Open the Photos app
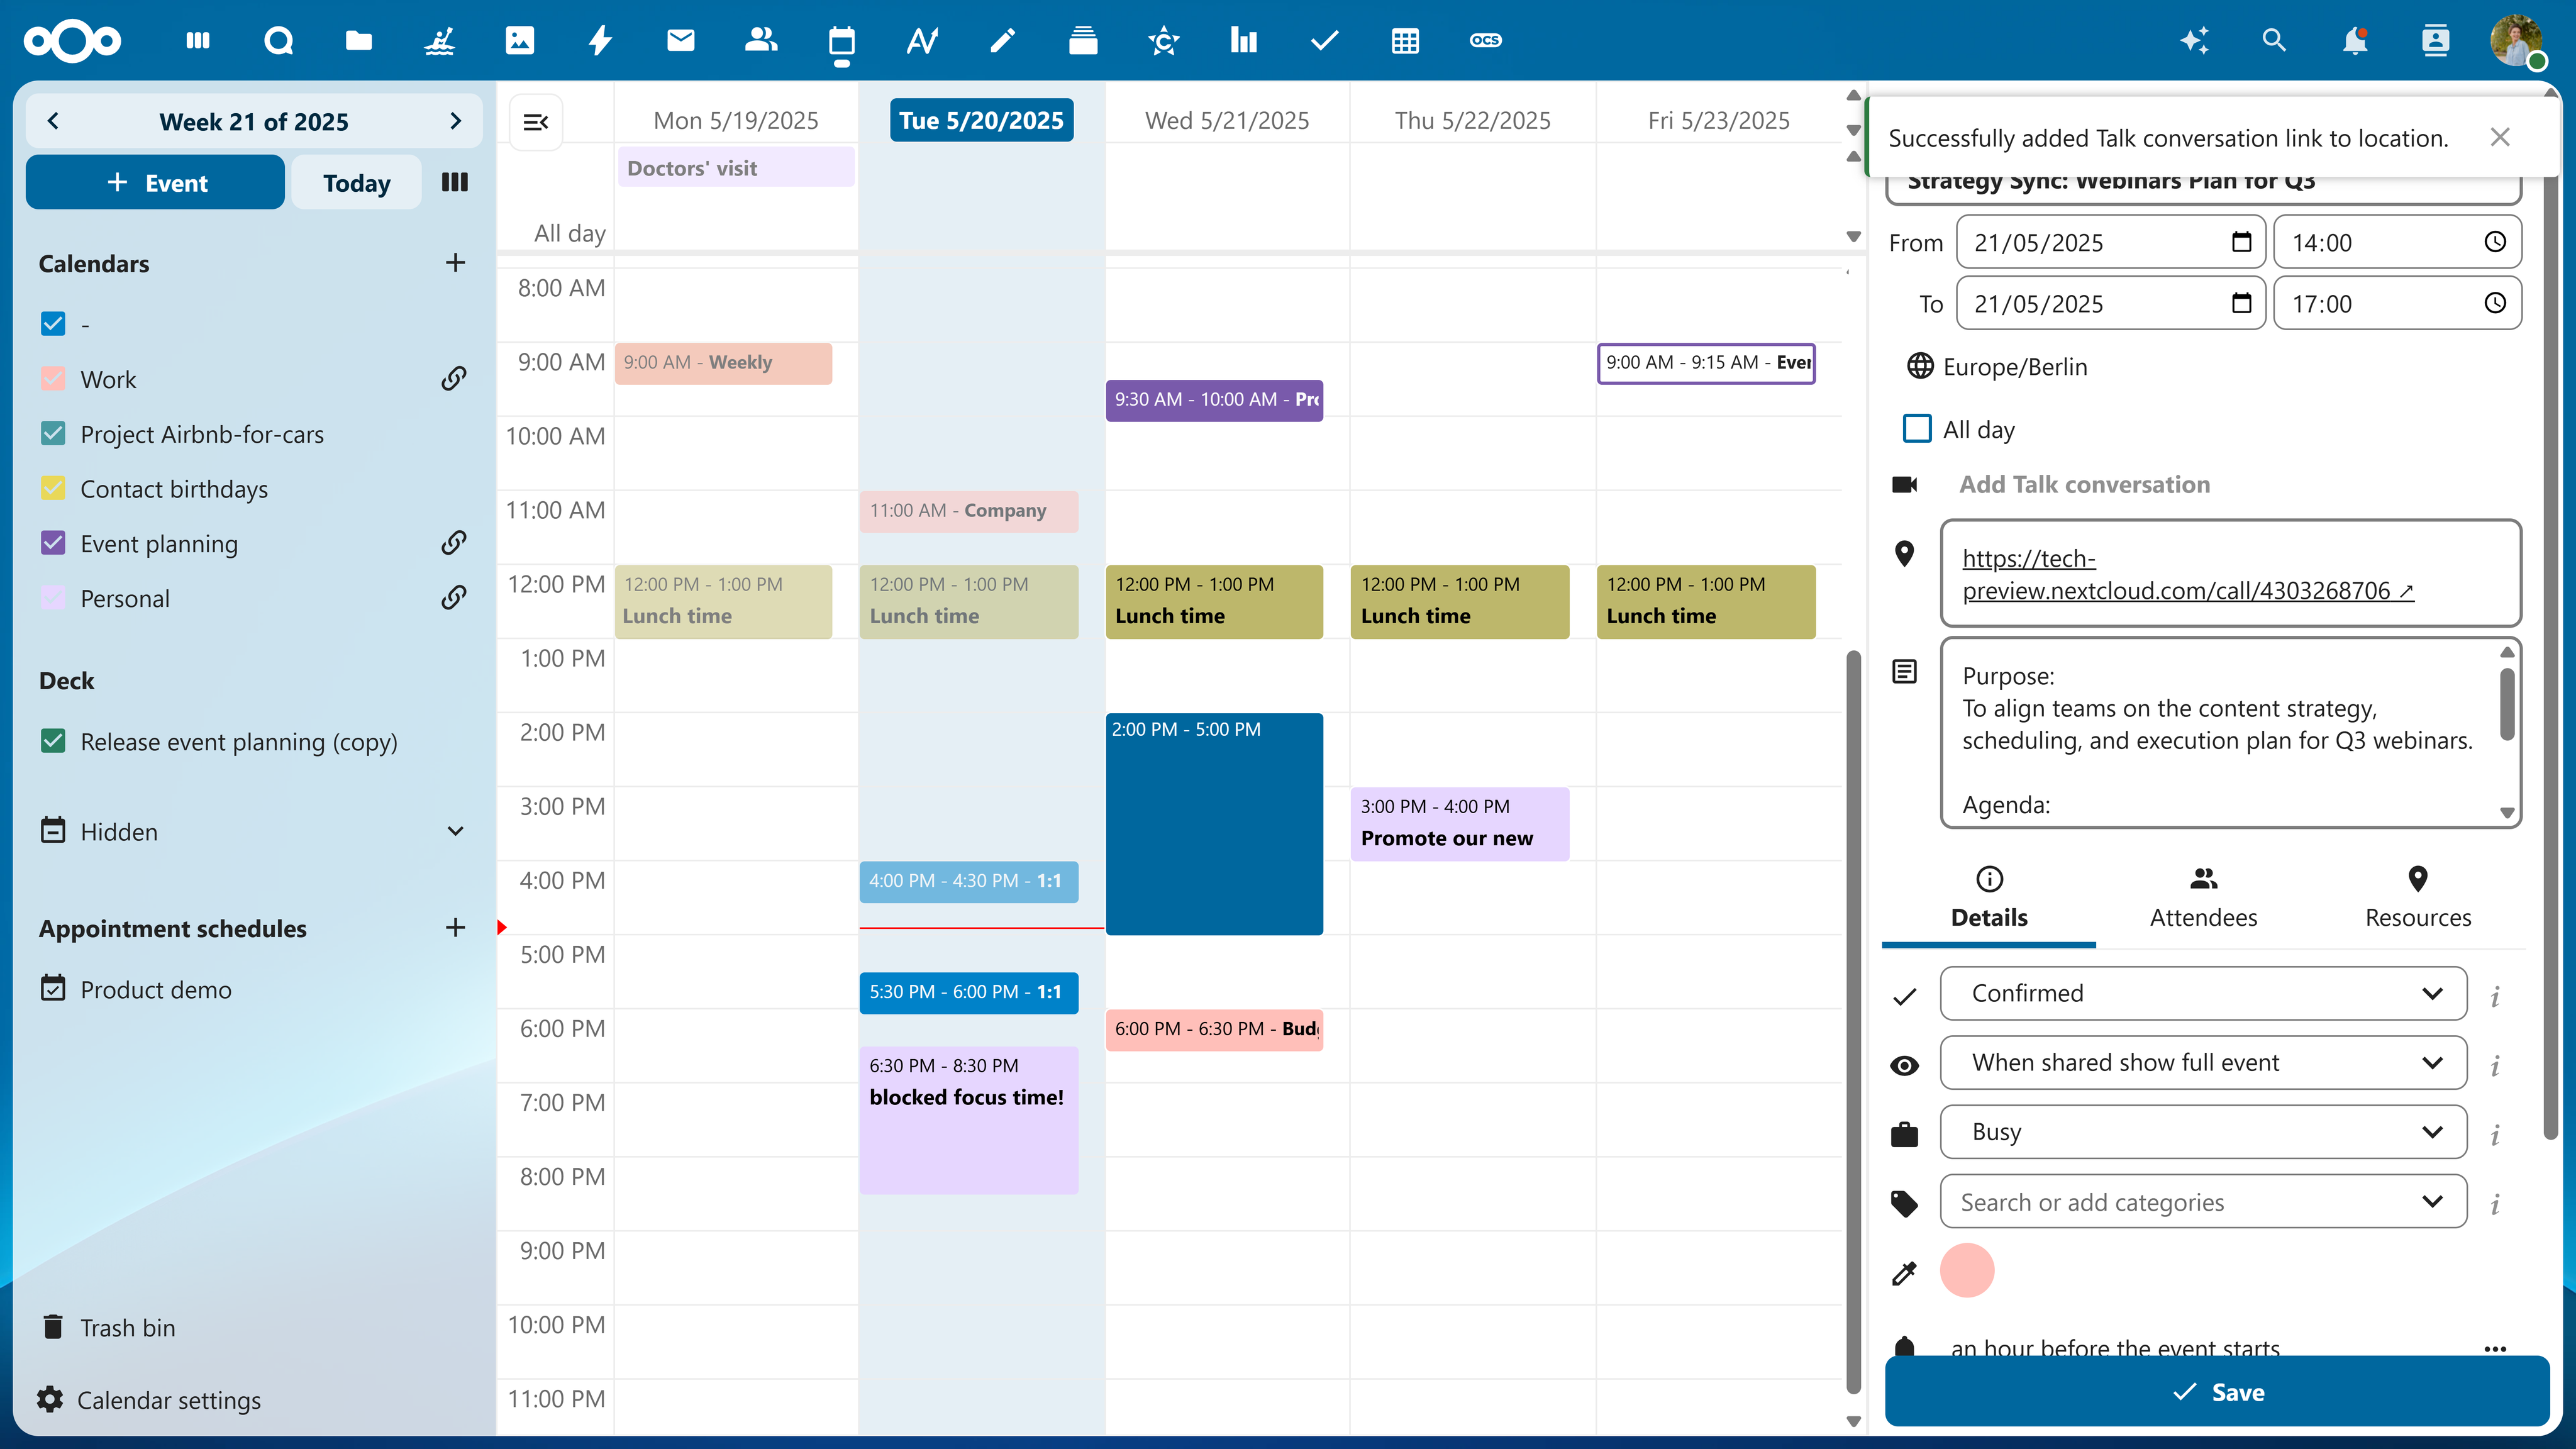 pos(518,41)
